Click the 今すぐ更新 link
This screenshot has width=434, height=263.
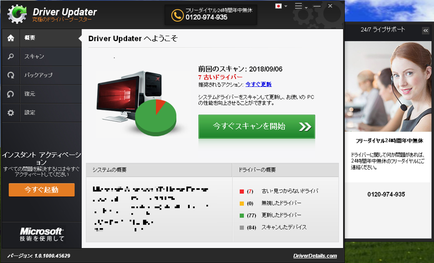point(258,85)
